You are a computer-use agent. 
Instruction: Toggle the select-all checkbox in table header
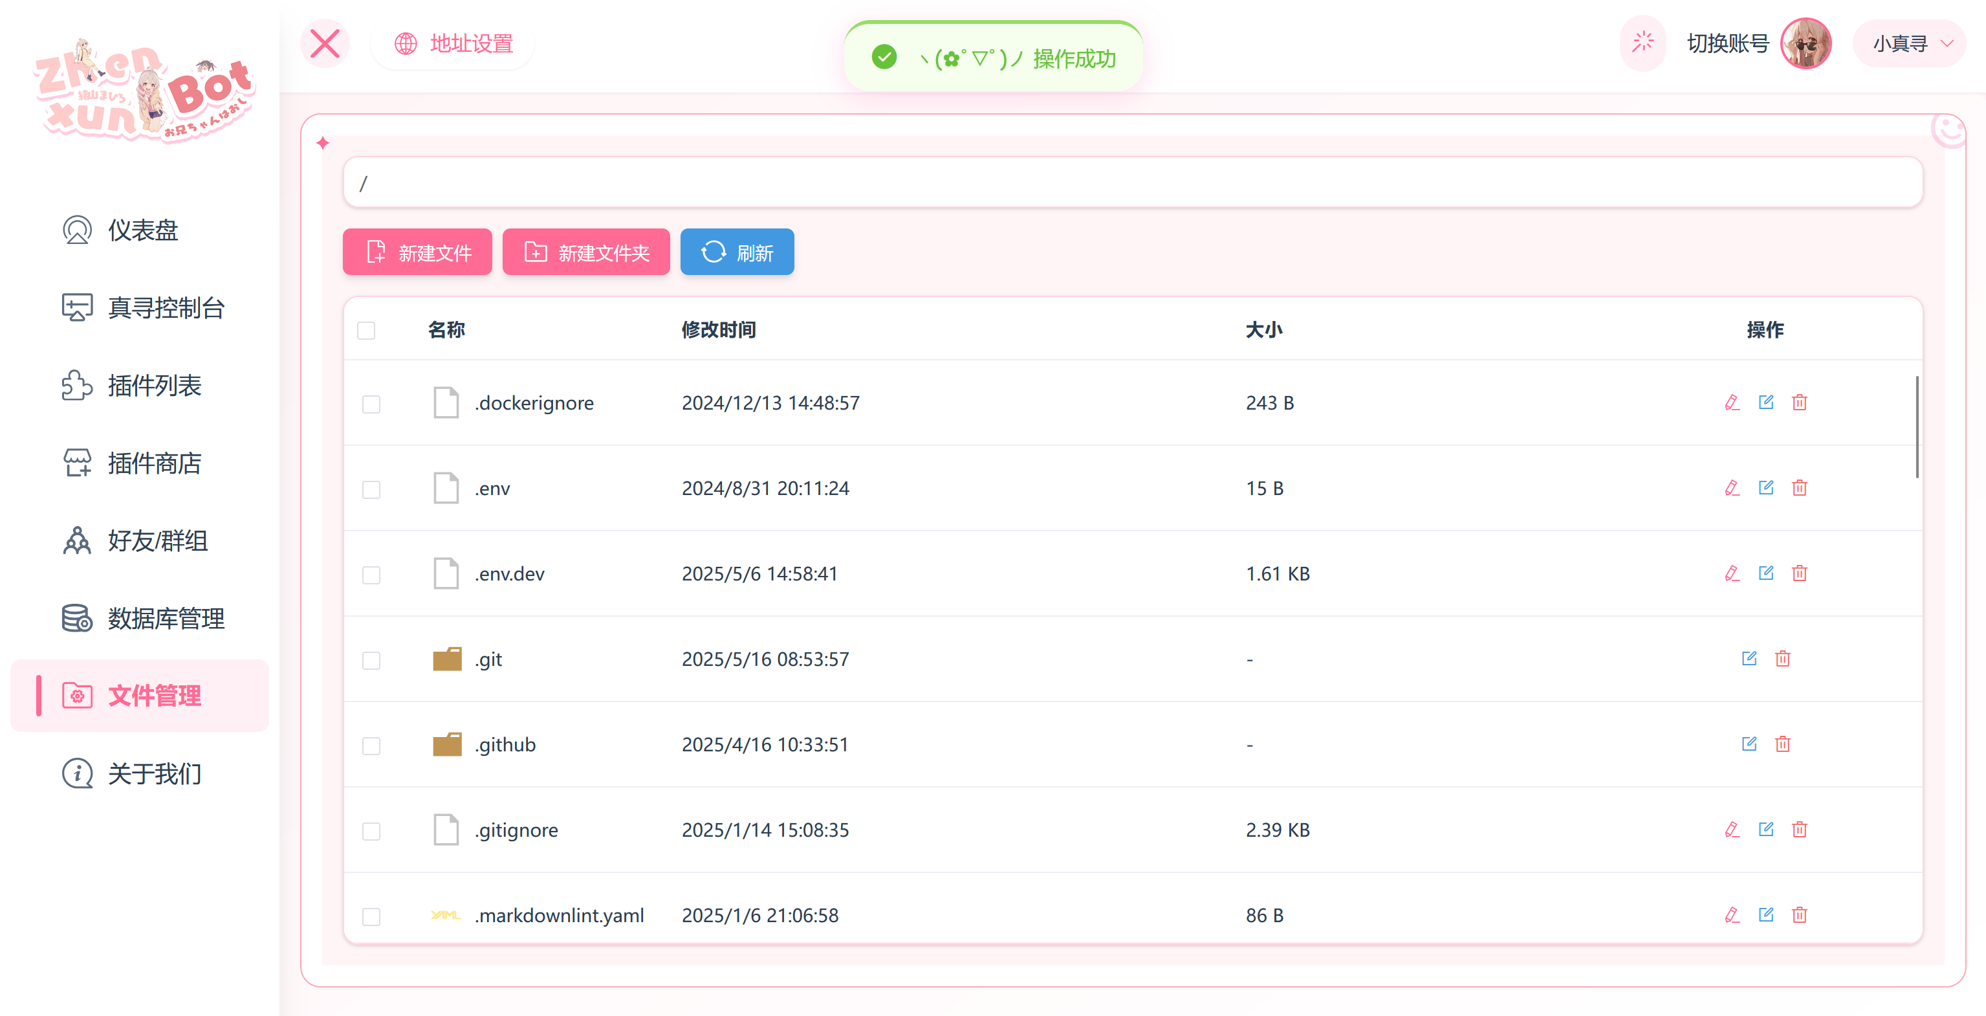[366, 331]
